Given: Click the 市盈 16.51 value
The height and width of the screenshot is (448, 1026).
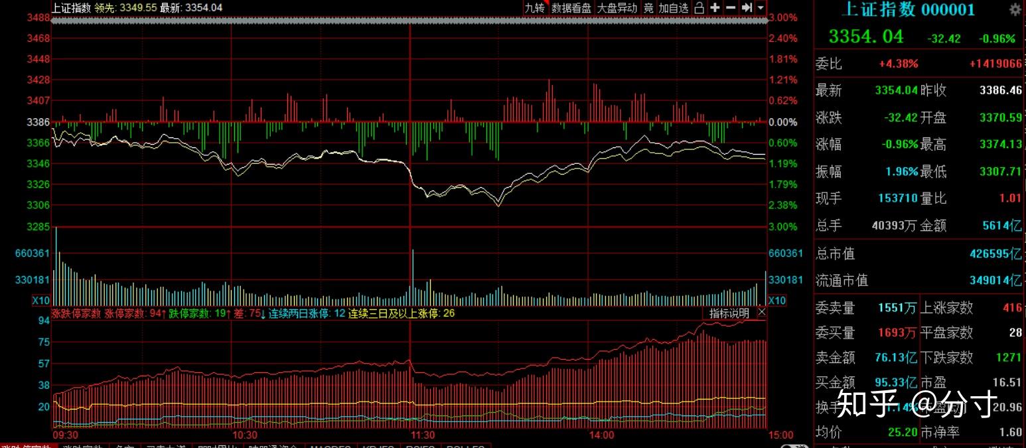Looking at the screenshot, I should [x=1007, y=382].
